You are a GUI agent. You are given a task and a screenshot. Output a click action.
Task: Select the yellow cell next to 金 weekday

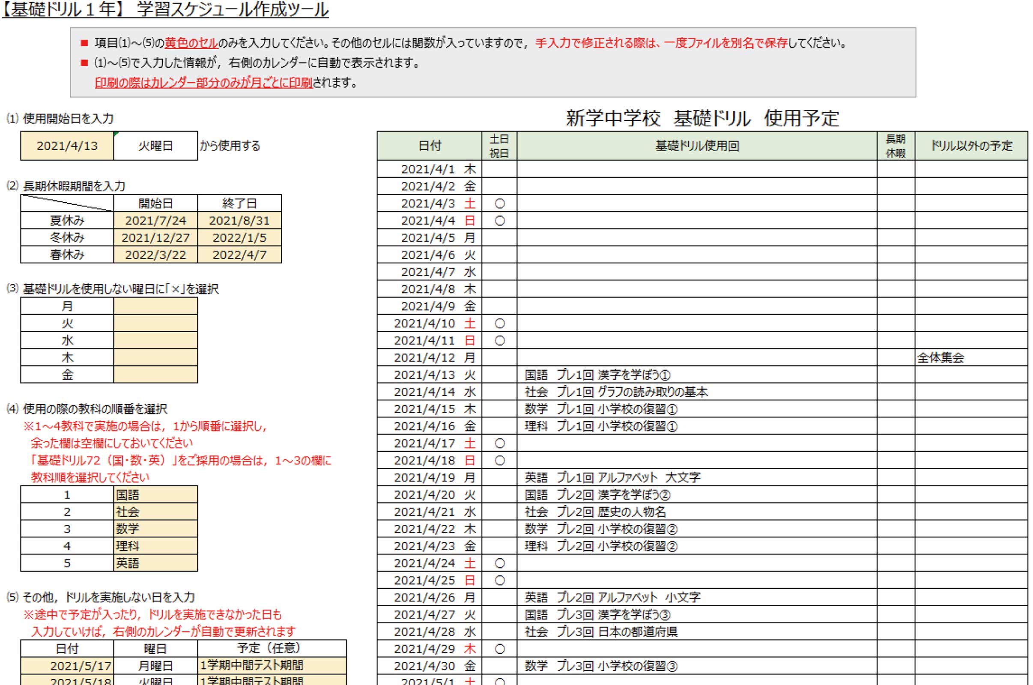coord(155,374)
